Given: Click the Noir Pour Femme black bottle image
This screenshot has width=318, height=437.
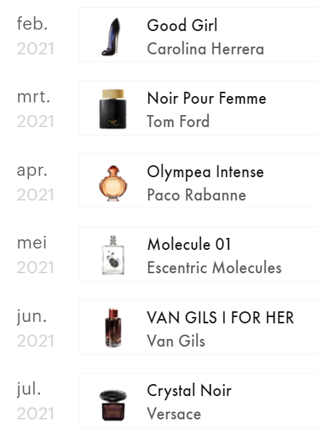Looking at the screenshot, I should [x=113, y=109].
